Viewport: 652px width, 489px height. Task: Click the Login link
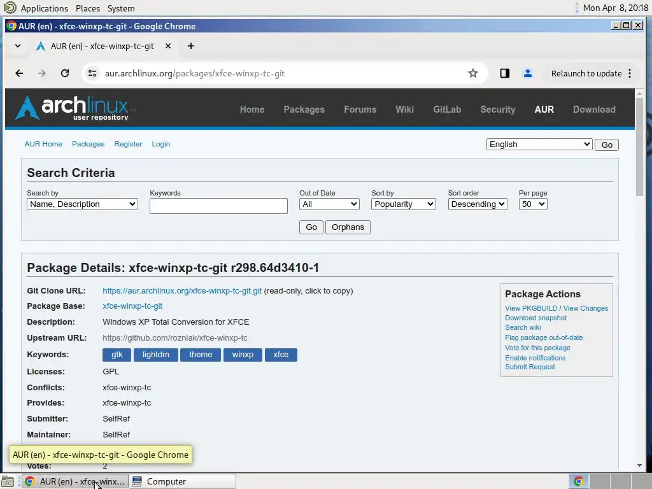point(161,144)
